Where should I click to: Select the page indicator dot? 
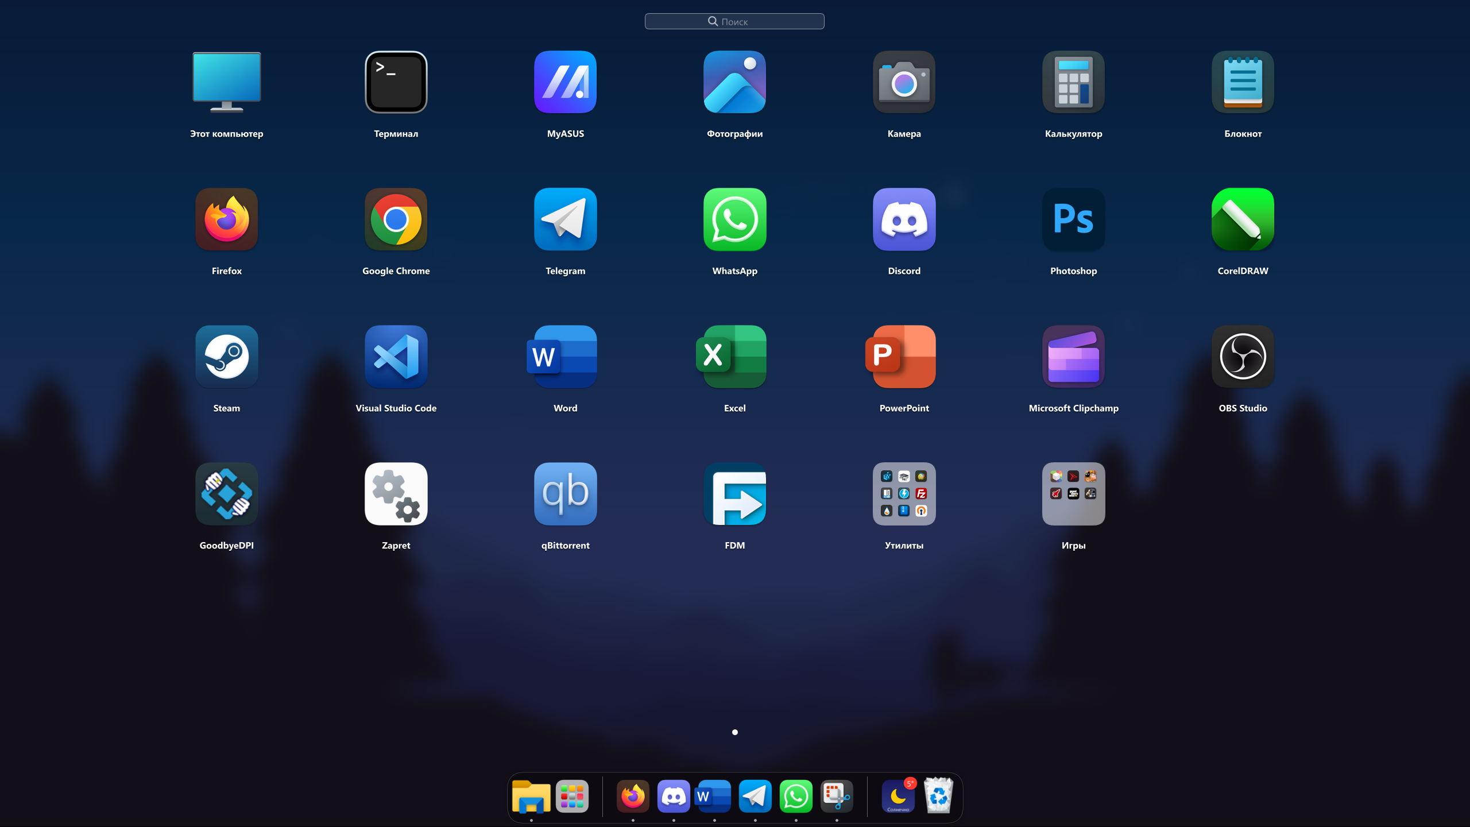tap(734, 732)
